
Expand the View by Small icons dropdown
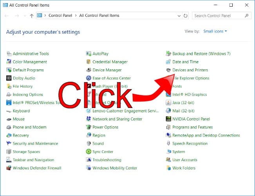tap(215, 31)
